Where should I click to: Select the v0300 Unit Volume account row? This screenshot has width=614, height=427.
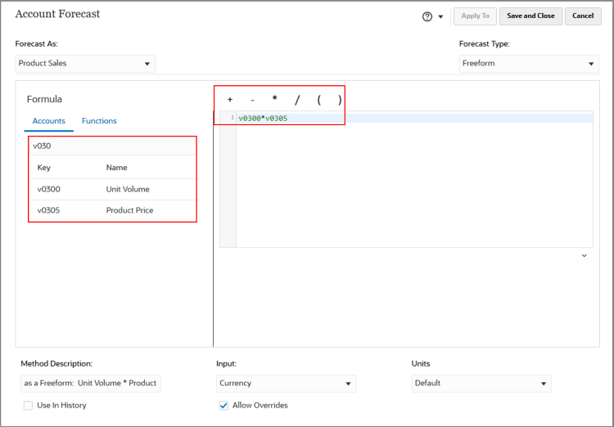[113, 190]
